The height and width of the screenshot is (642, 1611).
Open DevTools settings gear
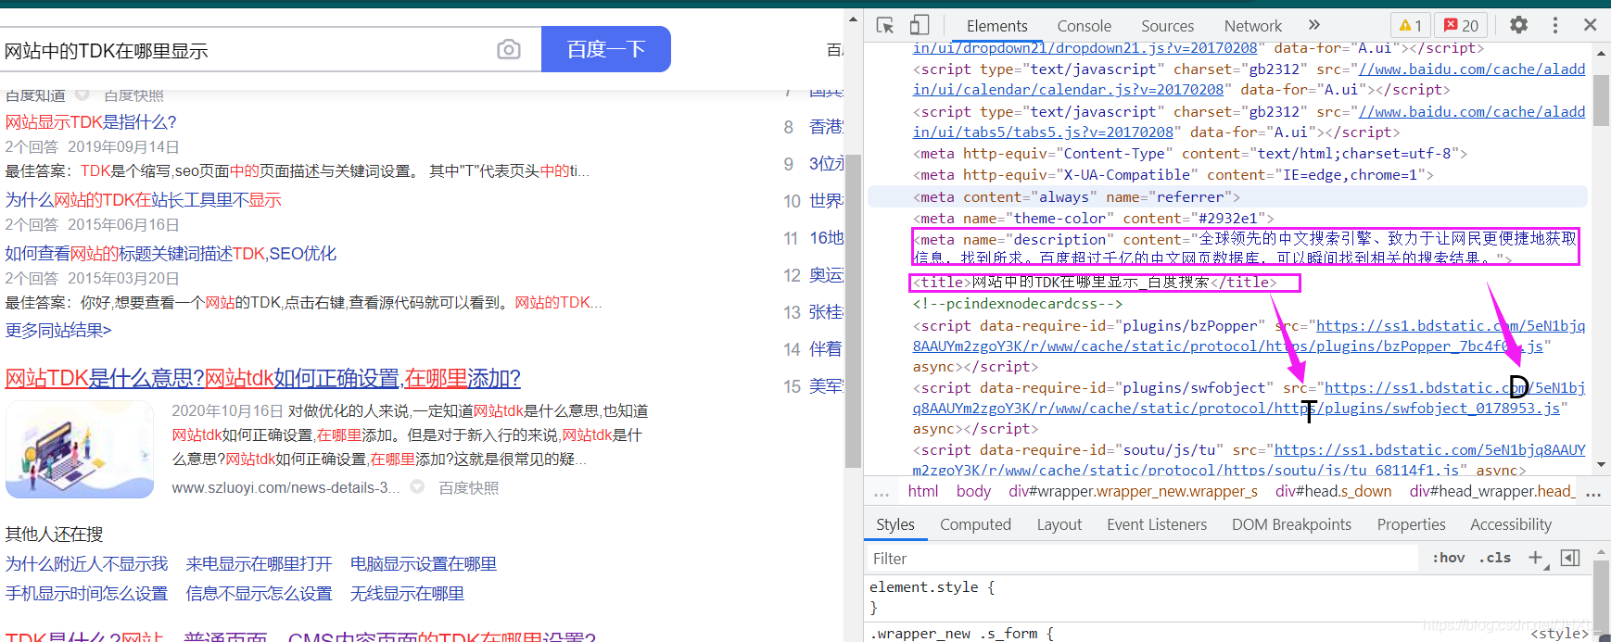pyautogui.click(x=1518, y=25)
